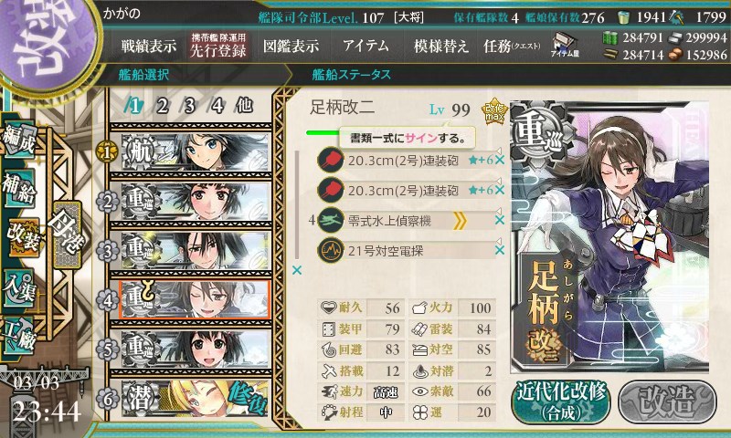Switch to fleet tab 2
The image size is (731, 438).
(x=163, y=106)
